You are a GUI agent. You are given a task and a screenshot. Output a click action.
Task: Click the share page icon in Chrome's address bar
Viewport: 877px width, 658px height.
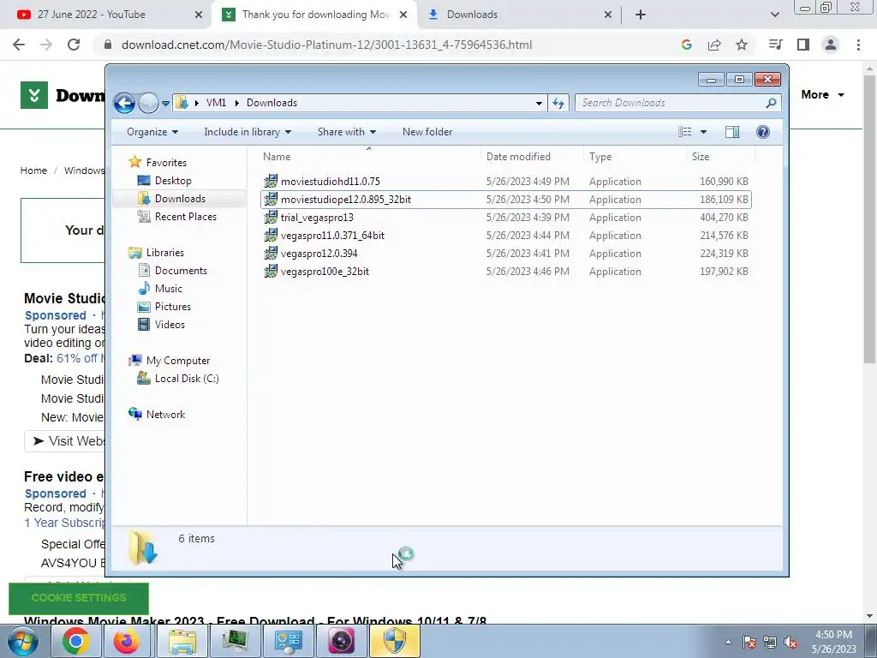click(714, 45)
